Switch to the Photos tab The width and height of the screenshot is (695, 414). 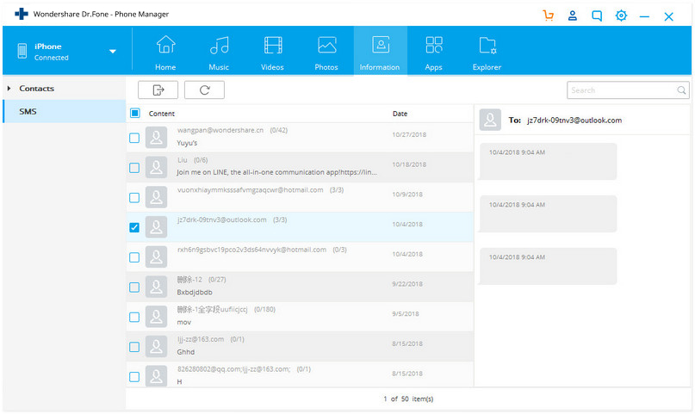coord(326,53)
